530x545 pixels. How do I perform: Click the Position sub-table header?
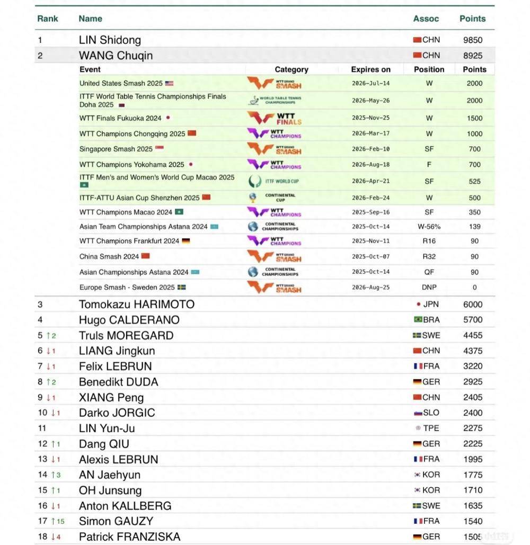[x=429, y=69]
